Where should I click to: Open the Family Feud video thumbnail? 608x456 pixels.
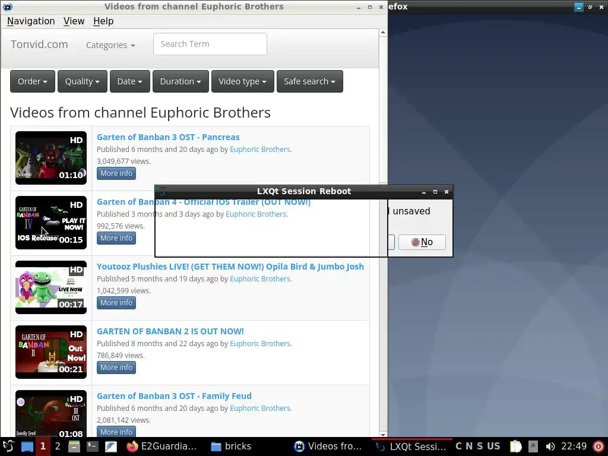[x=51, y=414]
